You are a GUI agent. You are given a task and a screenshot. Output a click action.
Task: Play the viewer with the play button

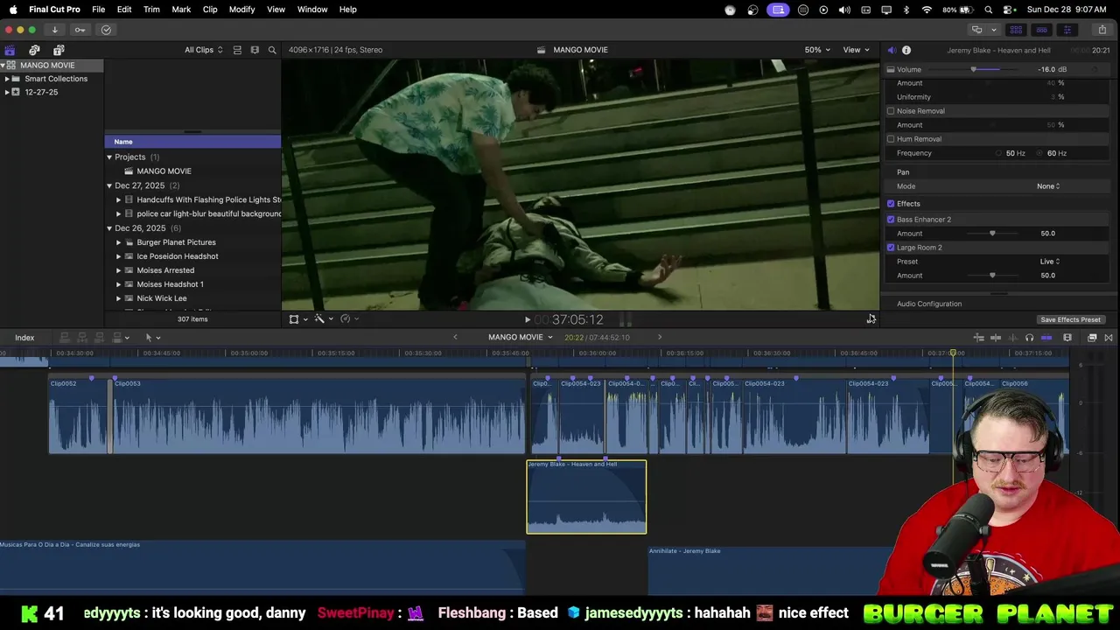[527, 320]
